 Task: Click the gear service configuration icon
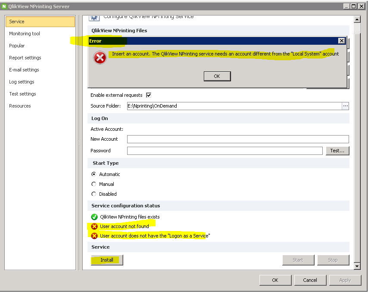point(94,18)
